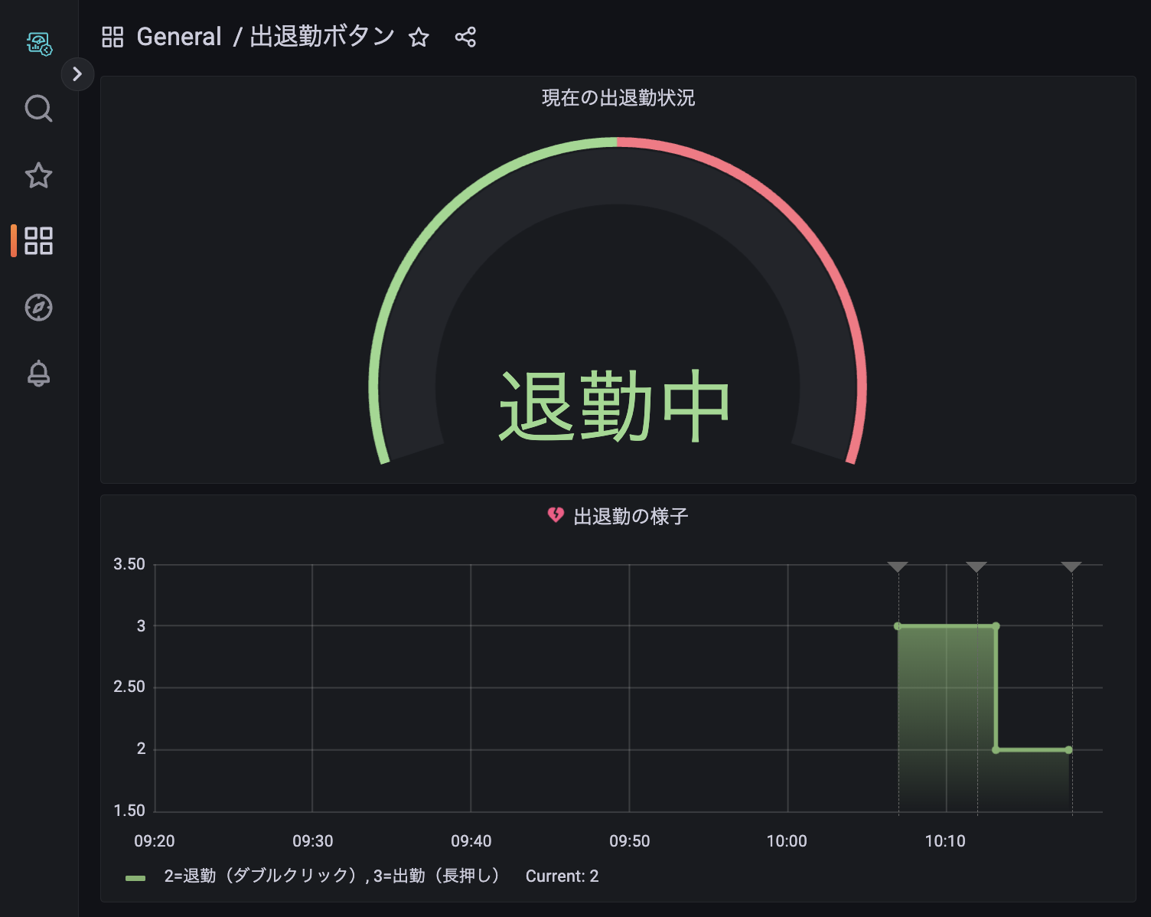Open the 現在の出退勤状況 panel title menu
Screen dimensions: 1151x917
point(618,98)
